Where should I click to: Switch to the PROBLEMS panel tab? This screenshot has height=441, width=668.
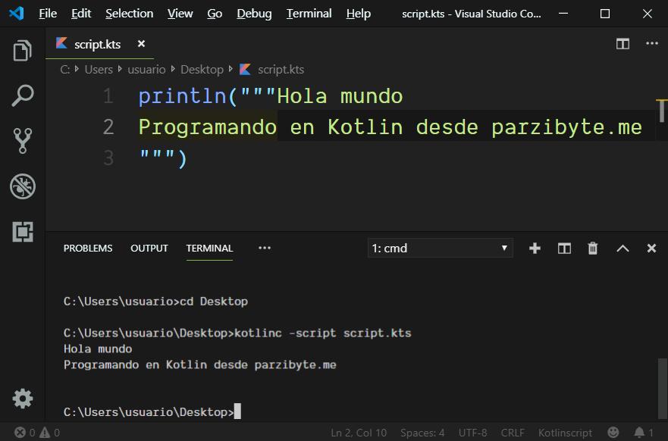pos(88,249)
